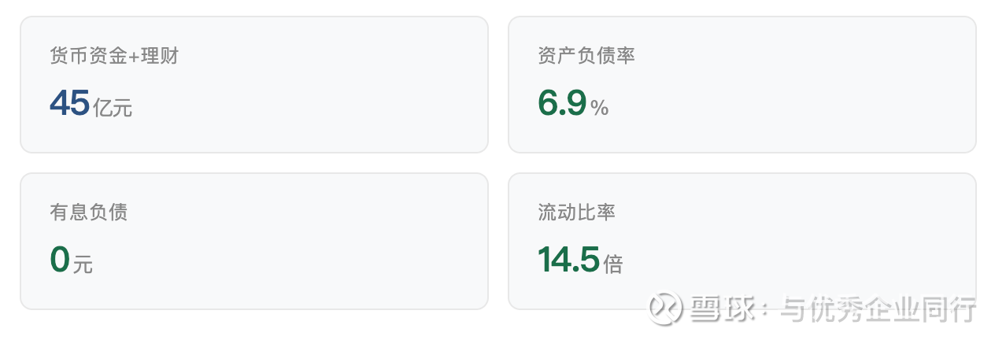Image resolution: width=1006 pixels, height=340 pixels.
Task: Click the 有息负债 label
Action: click(88, 213)
